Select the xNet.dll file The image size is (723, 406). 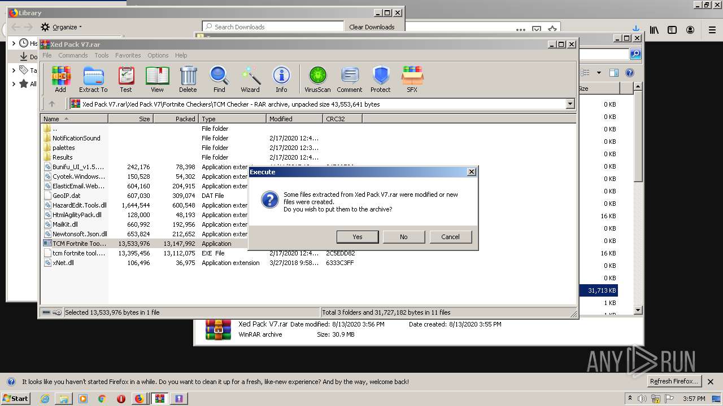click(63, 263)
